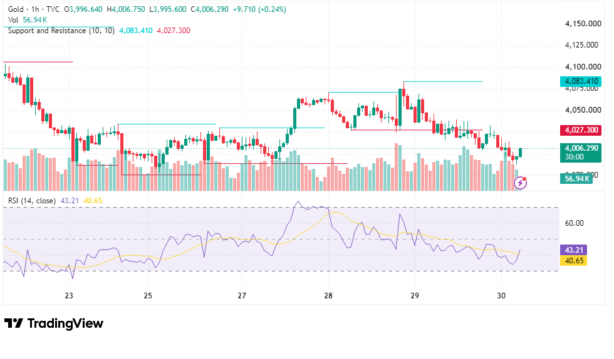
Task: Click the 4,050.000 price scale value
Action: click(x=583, y=110)
